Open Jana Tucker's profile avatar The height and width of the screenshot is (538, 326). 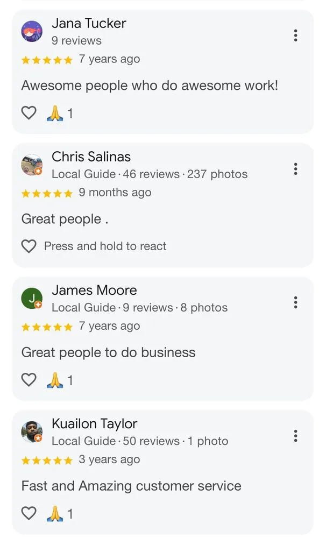coord(32,31)
